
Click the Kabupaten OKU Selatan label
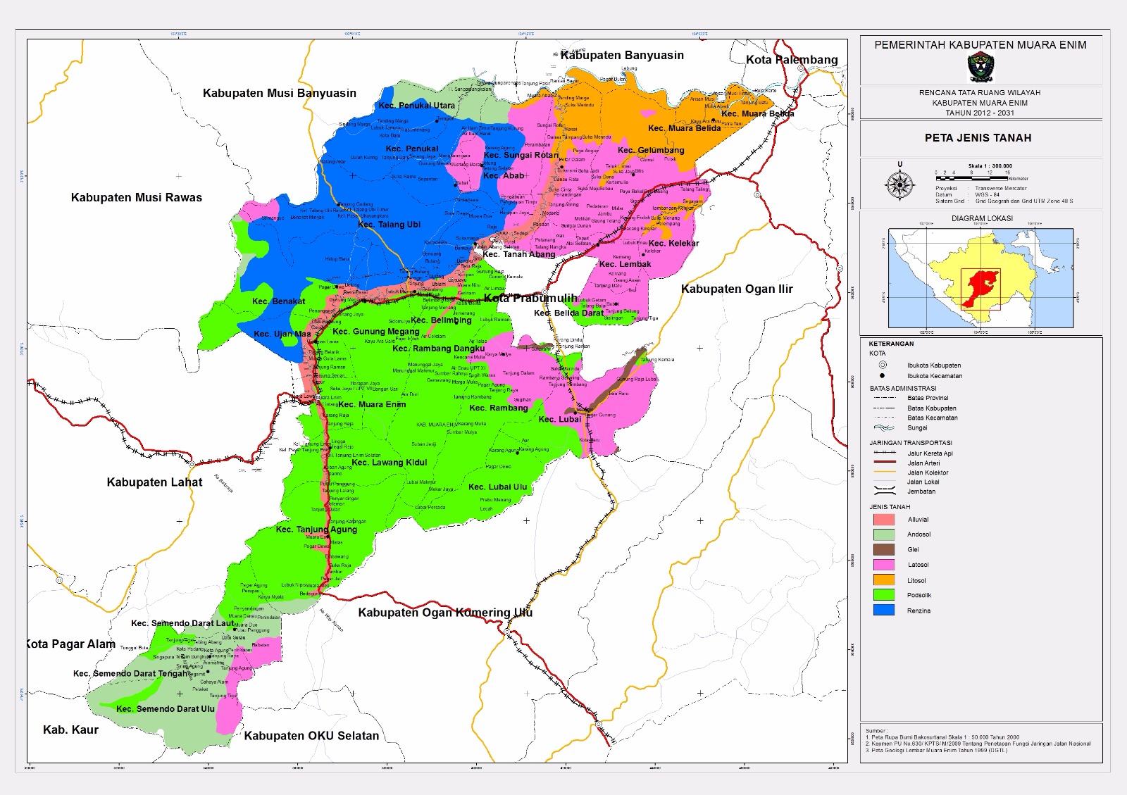pyautogui.click(x=311, y=736)
